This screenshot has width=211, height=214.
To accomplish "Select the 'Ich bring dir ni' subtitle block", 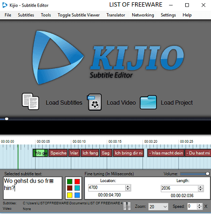I will pyautogui.click(x=128, y=153).
